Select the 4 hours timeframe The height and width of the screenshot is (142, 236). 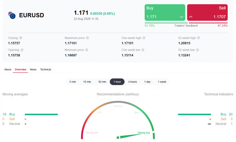pyautogui.click(x=132, y=82)
